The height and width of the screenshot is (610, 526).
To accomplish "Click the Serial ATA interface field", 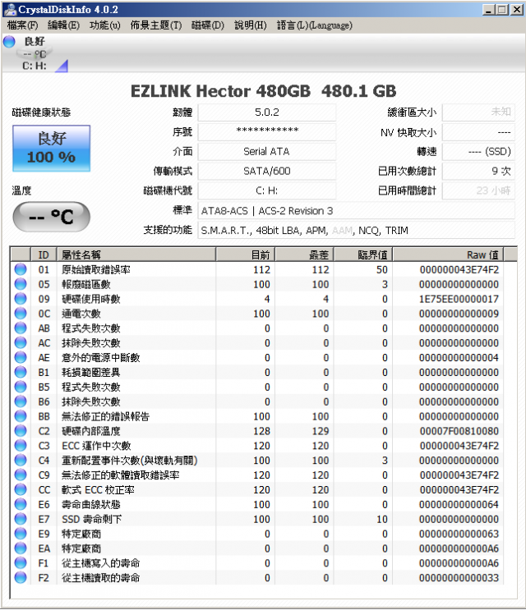I will pyautogui.click(x=267, y=151).
